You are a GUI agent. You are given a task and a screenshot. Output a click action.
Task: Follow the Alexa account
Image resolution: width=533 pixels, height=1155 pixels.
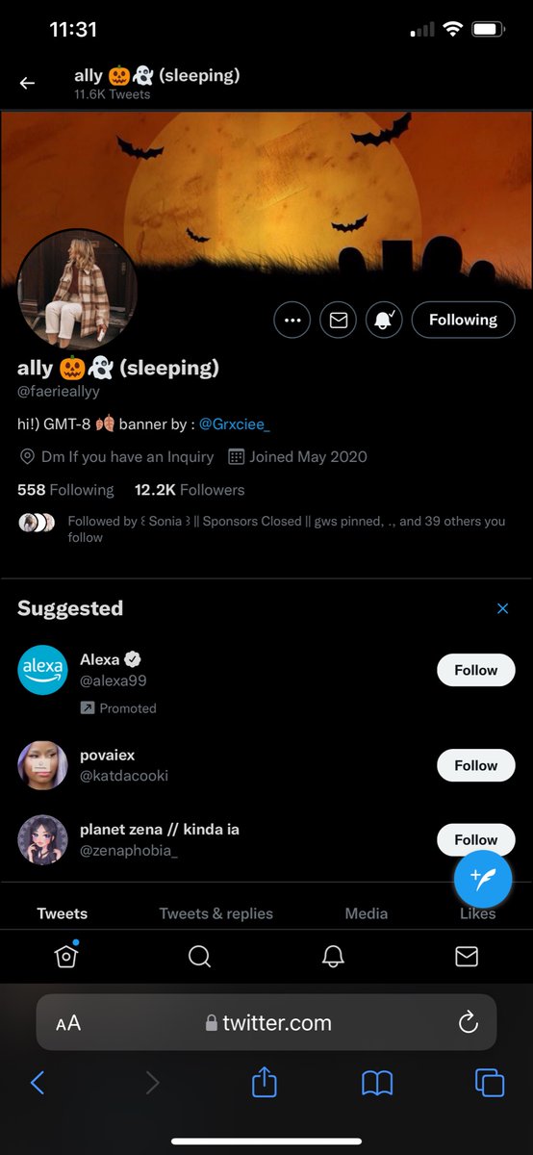(x=475, y=670)
